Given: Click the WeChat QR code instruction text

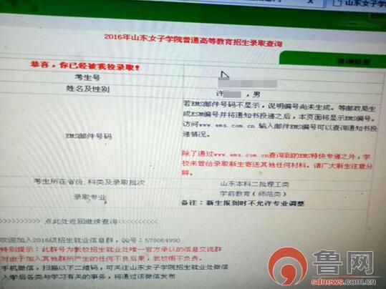Looking at the screenshot, I should click(x=114, y=267).
